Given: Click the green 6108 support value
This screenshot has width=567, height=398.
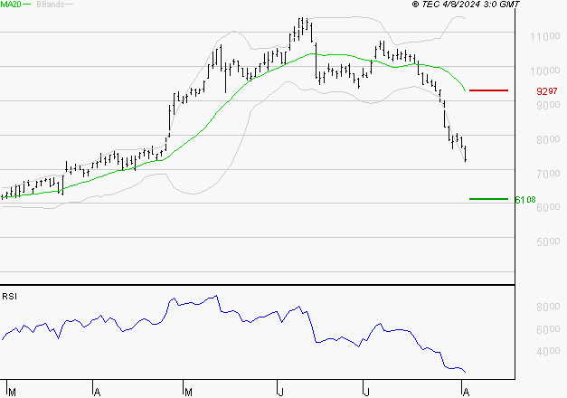Looking at the screenshot, I should (525, 200).
